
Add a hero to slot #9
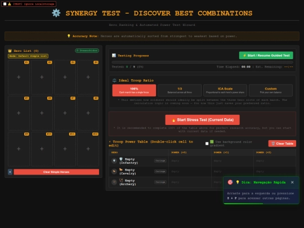(x=19, y=149)
